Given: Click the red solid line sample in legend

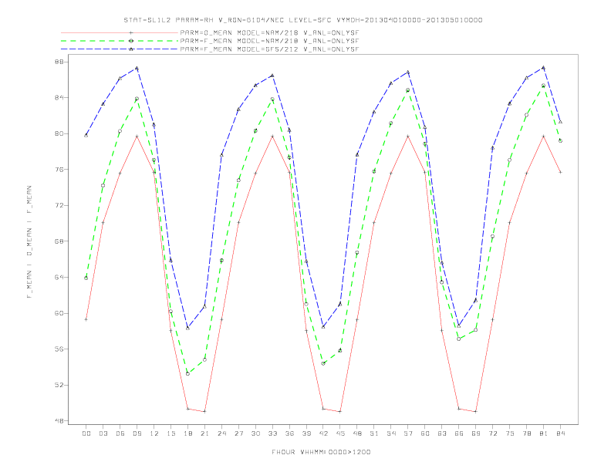Looking at the screenshot, I should click(120, 32).
